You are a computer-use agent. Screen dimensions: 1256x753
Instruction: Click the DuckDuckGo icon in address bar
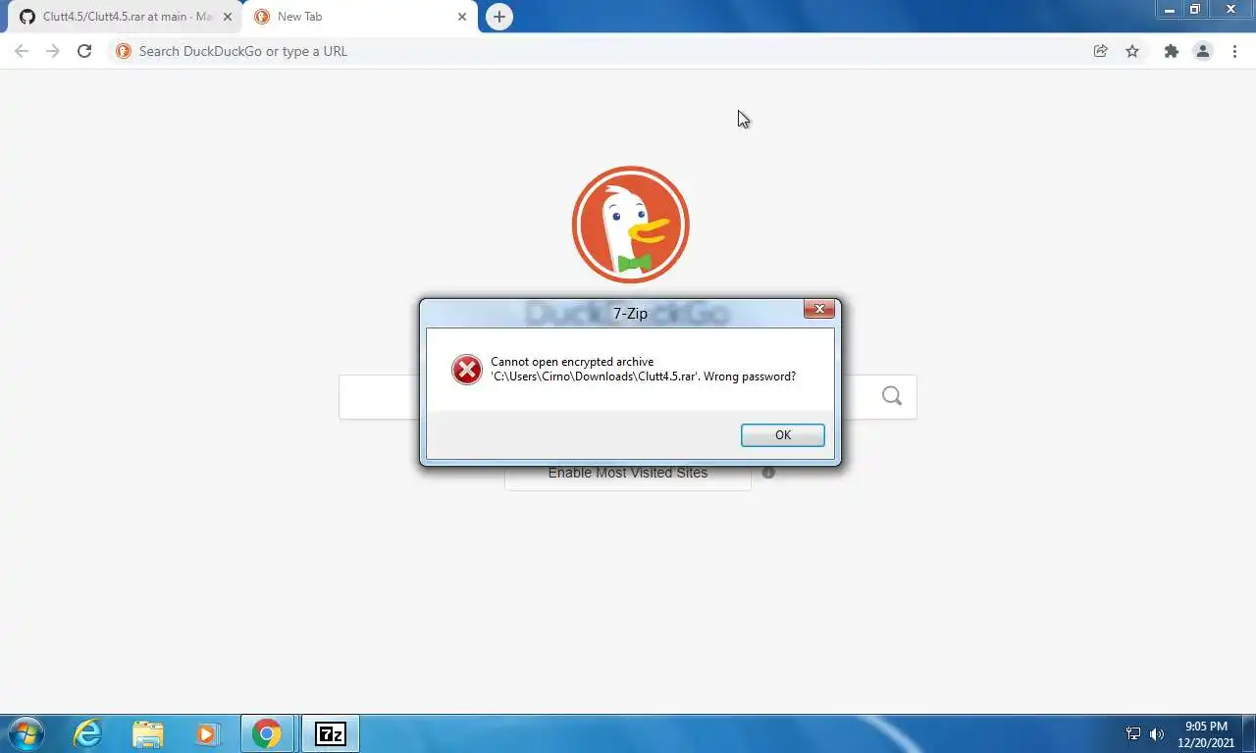[124, 51]
